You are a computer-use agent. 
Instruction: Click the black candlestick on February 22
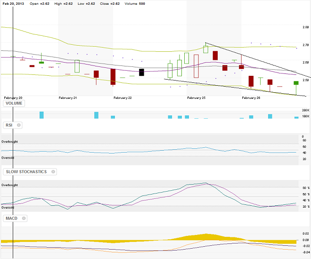pyautogui.click(x=141, y=72)
